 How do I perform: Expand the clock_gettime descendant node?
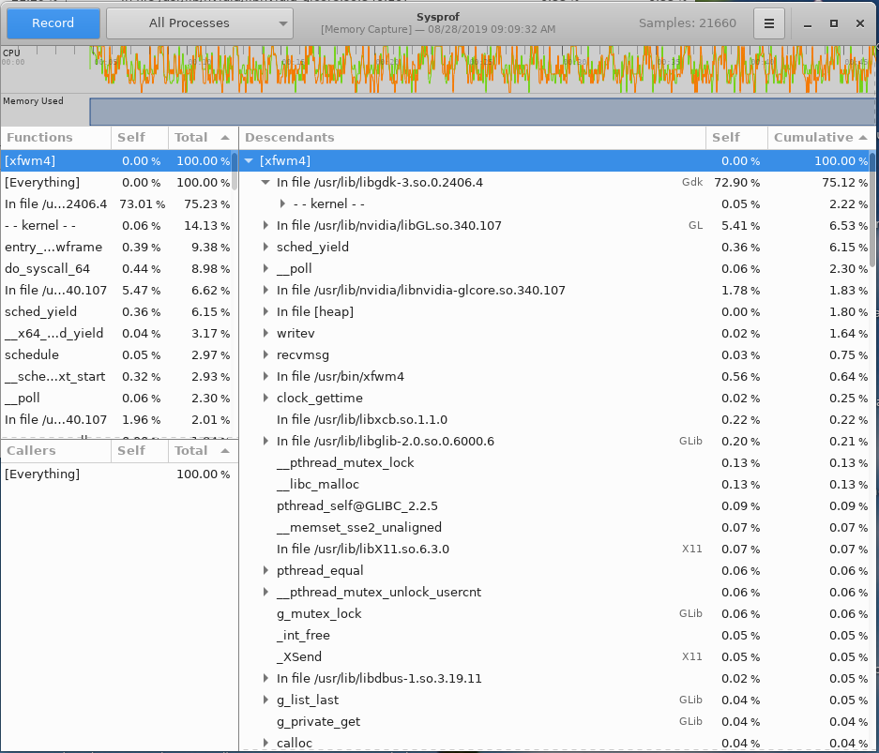click(266, 399)
